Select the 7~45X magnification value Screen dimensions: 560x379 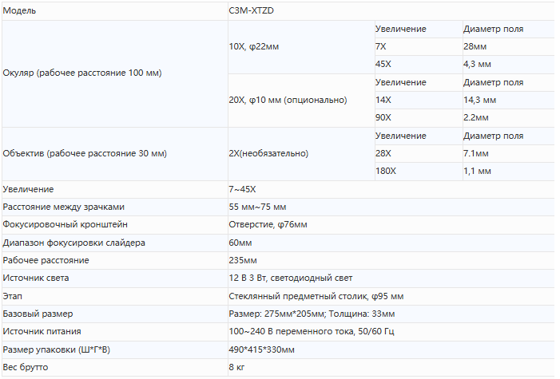point(242,189)
